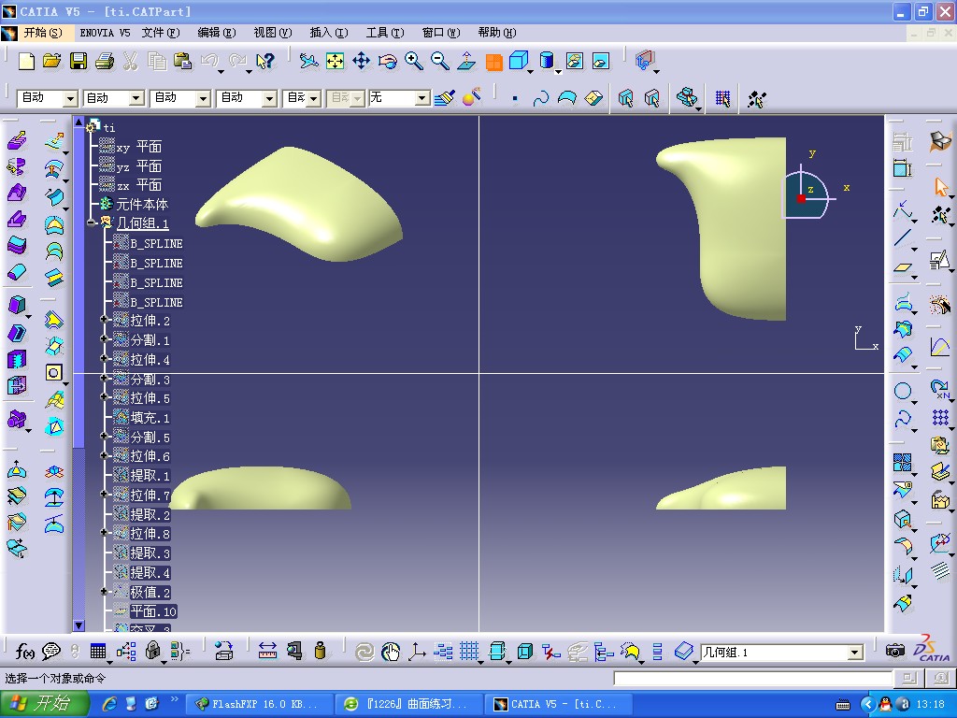Click tree scrollbar down arrow

(x=79, y=625)
